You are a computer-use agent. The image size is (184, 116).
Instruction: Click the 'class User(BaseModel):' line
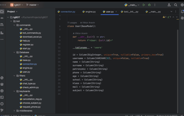(x=82, y=26)
